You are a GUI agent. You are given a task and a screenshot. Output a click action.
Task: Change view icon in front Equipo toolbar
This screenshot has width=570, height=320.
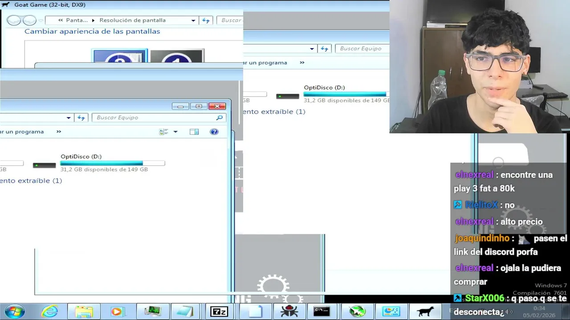pos(163,132)
